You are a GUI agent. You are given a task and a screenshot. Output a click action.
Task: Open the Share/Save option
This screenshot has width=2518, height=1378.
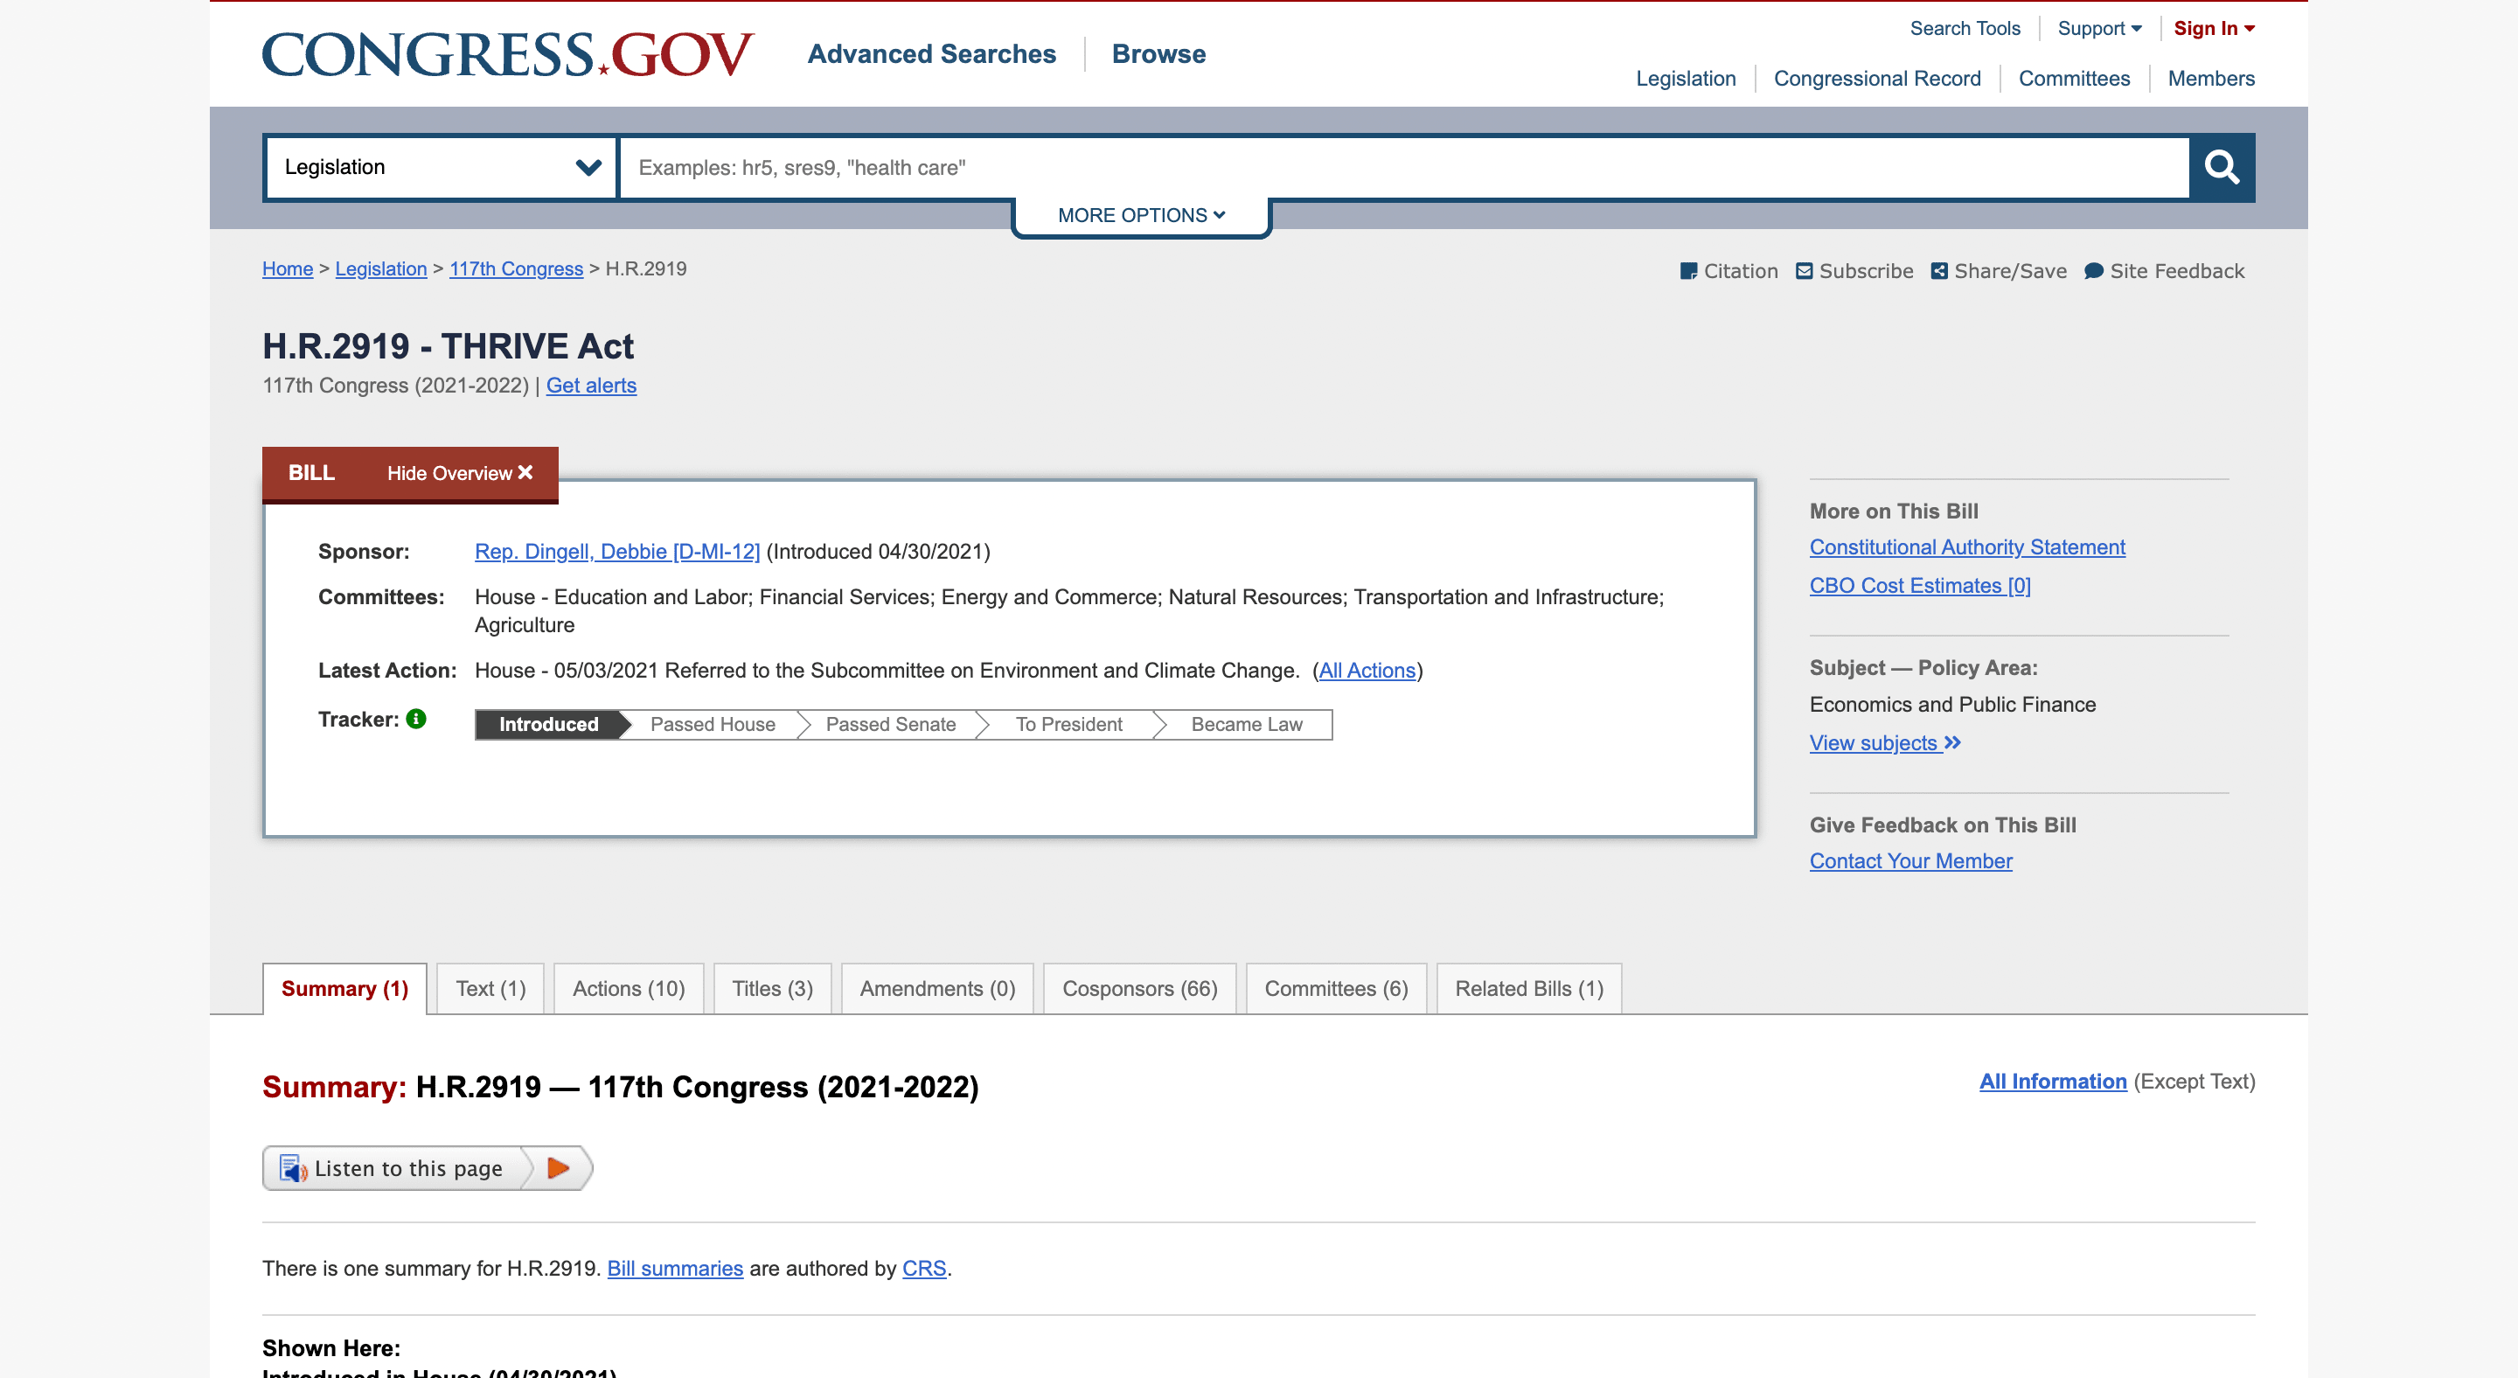[1999, 271]
